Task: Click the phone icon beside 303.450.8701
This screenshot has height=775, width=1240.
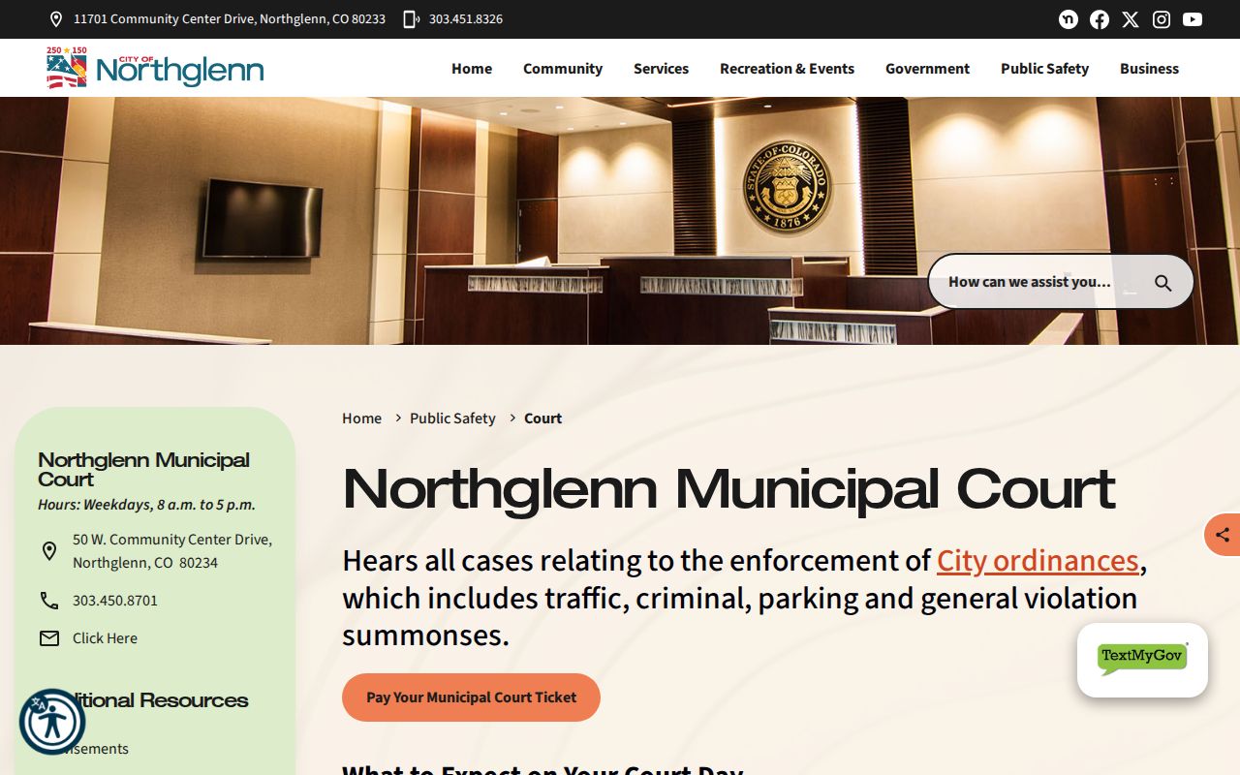Action: coord(49,601)
